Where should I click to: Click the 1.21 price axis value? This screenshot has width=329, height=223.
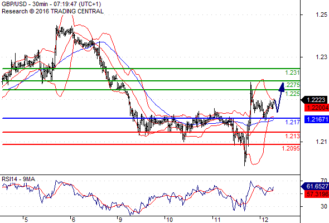(321, 142)
